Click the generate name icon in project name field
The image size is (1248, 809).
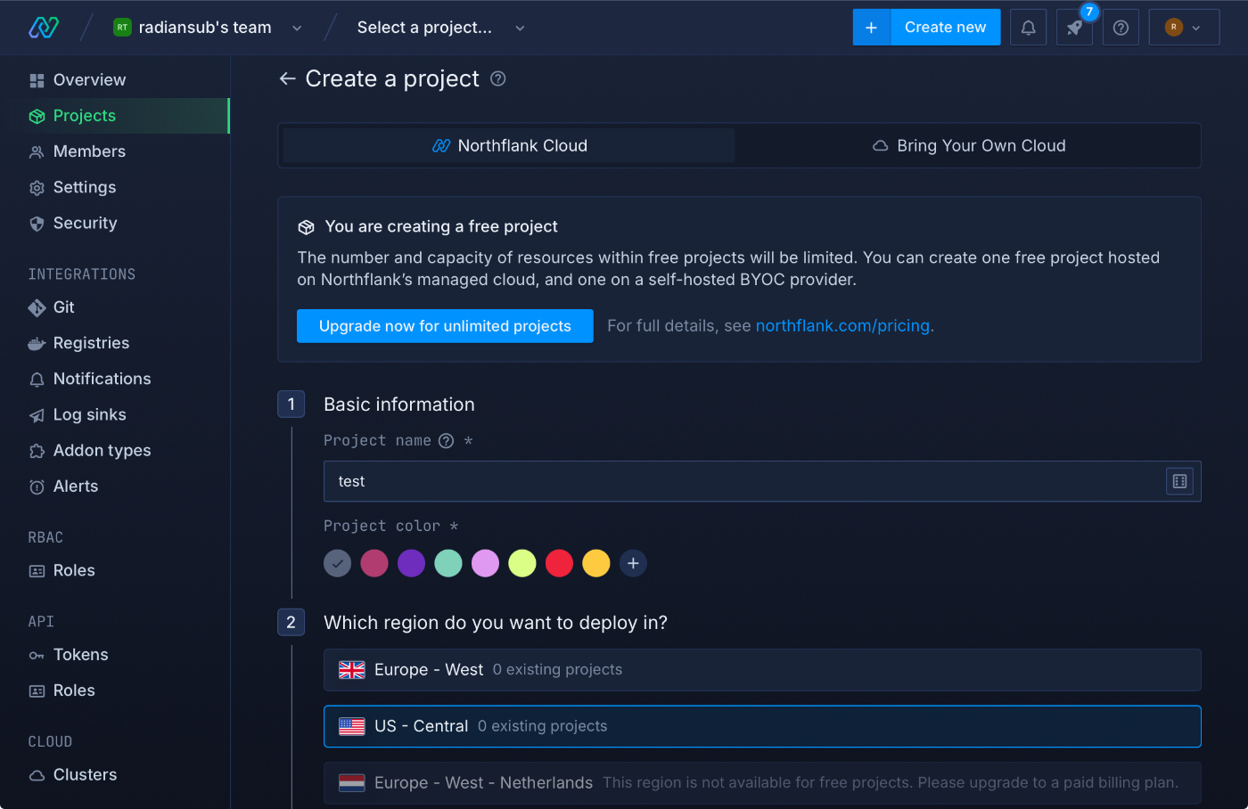1179,481
